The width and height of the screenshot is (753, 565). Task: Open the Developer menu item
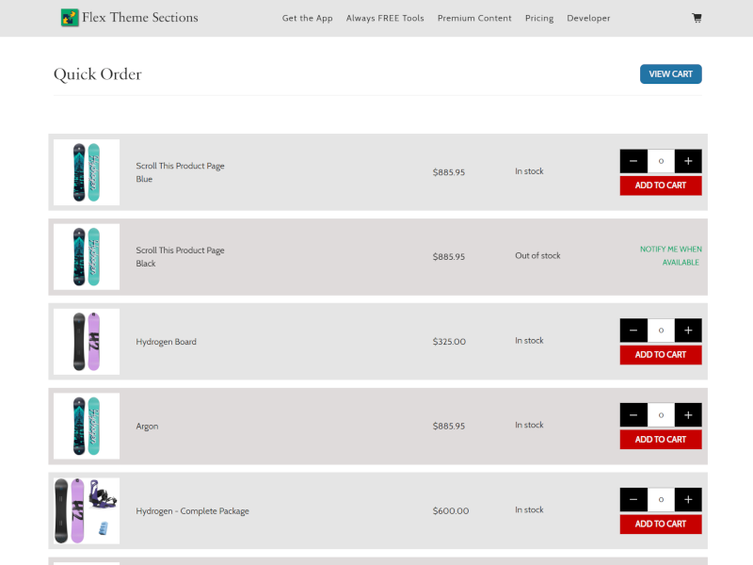tap(588, 18)
